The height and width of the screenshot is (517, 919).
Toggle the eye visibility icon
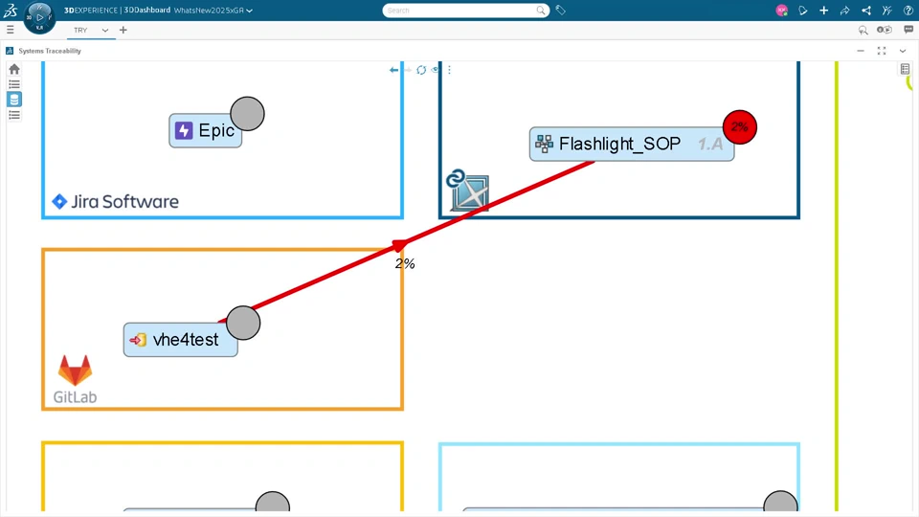pos(435,70)
